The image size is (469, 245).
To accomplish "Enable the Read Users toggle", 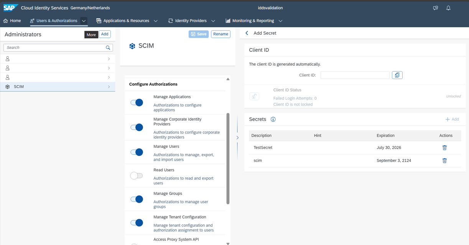I will [137, 175].
